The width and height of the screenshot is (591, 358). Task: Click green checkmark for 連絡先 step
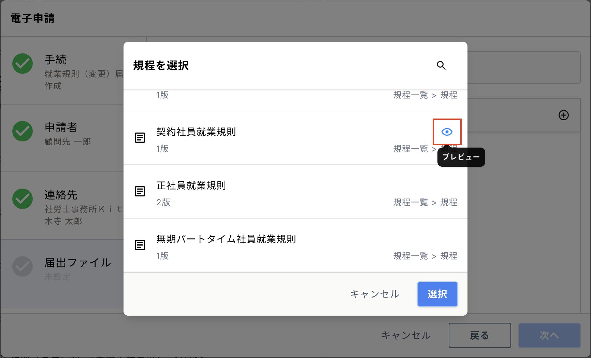point(23,199)
